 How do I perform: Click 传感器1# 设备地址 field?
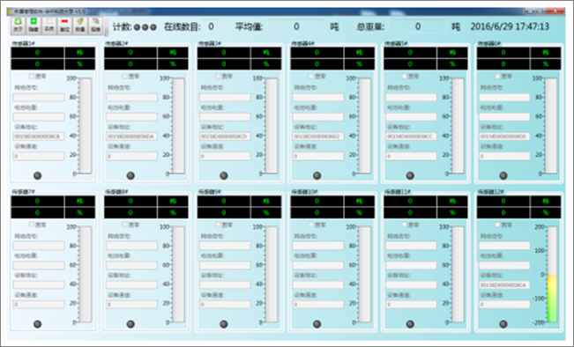click(39, 137)
